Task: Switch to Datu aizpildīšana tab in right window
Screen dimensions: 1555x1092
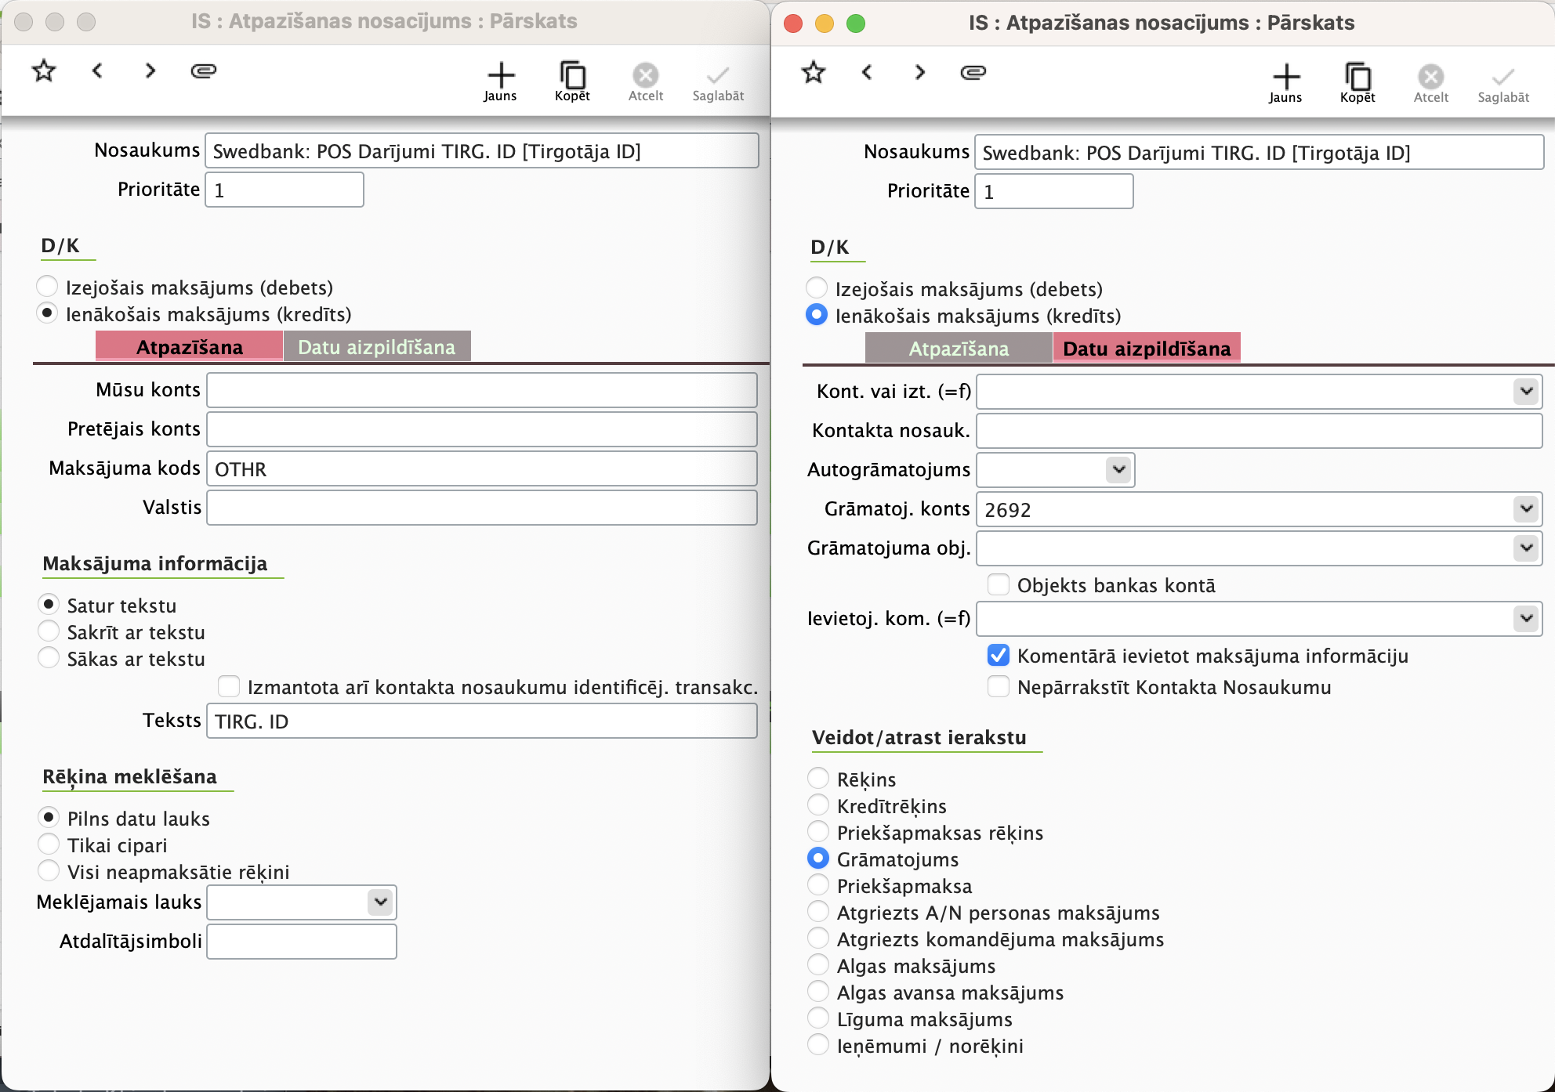Action: (x=1147, y=348)
